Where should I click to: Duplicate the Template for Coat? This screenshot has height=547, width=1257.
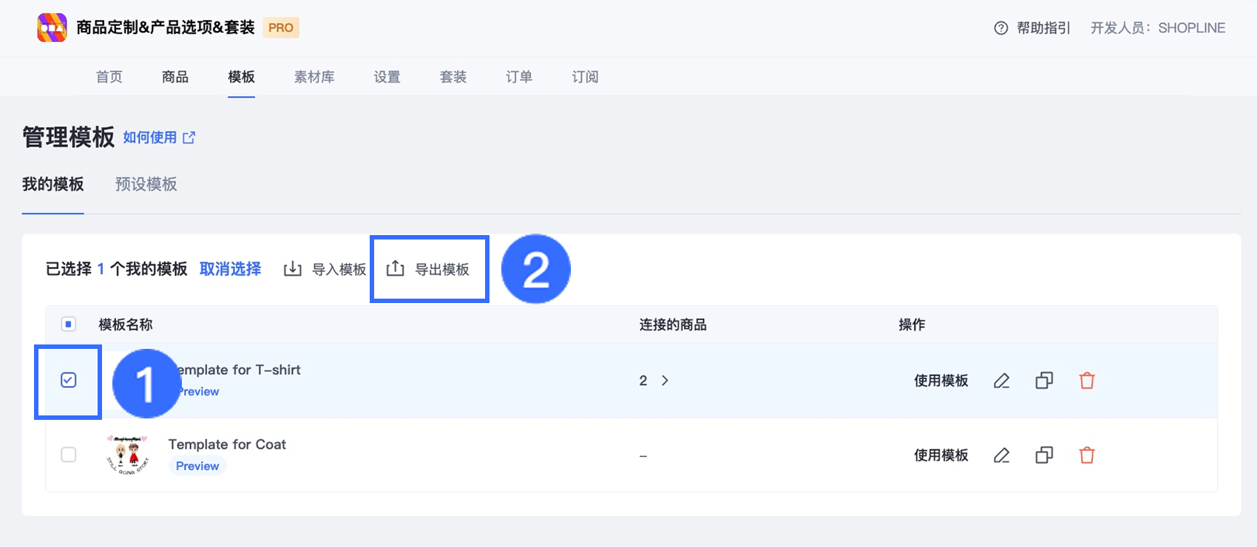click(x=1044, y=455)
